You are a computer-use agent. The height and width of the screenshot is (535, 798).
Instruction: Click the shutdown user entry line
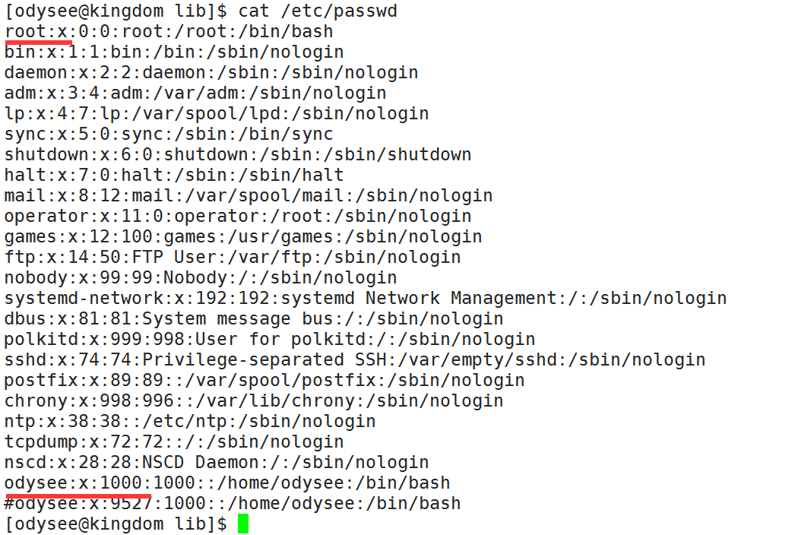click(x=238, y=155)
